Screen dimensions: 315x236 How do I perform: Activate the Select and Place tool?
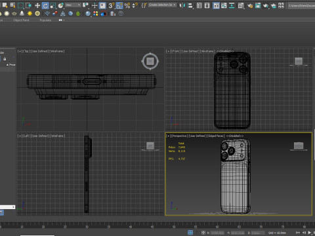[61, 5]
